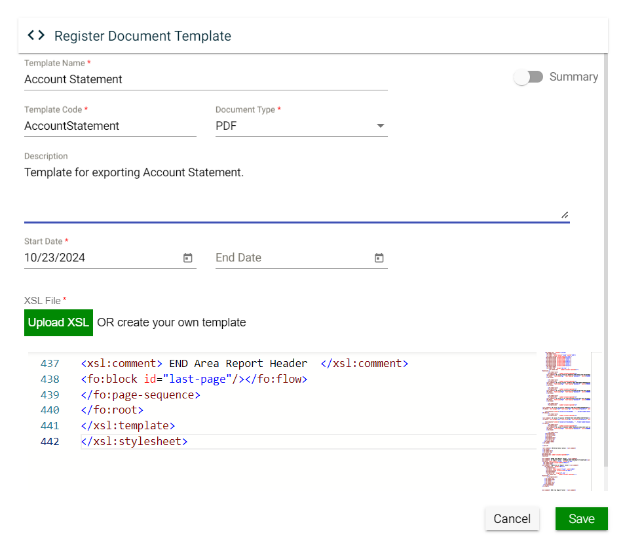The height and width of the screenshot is (542, 625).
Task: Toggle the Summary switch
Action: 529,77
